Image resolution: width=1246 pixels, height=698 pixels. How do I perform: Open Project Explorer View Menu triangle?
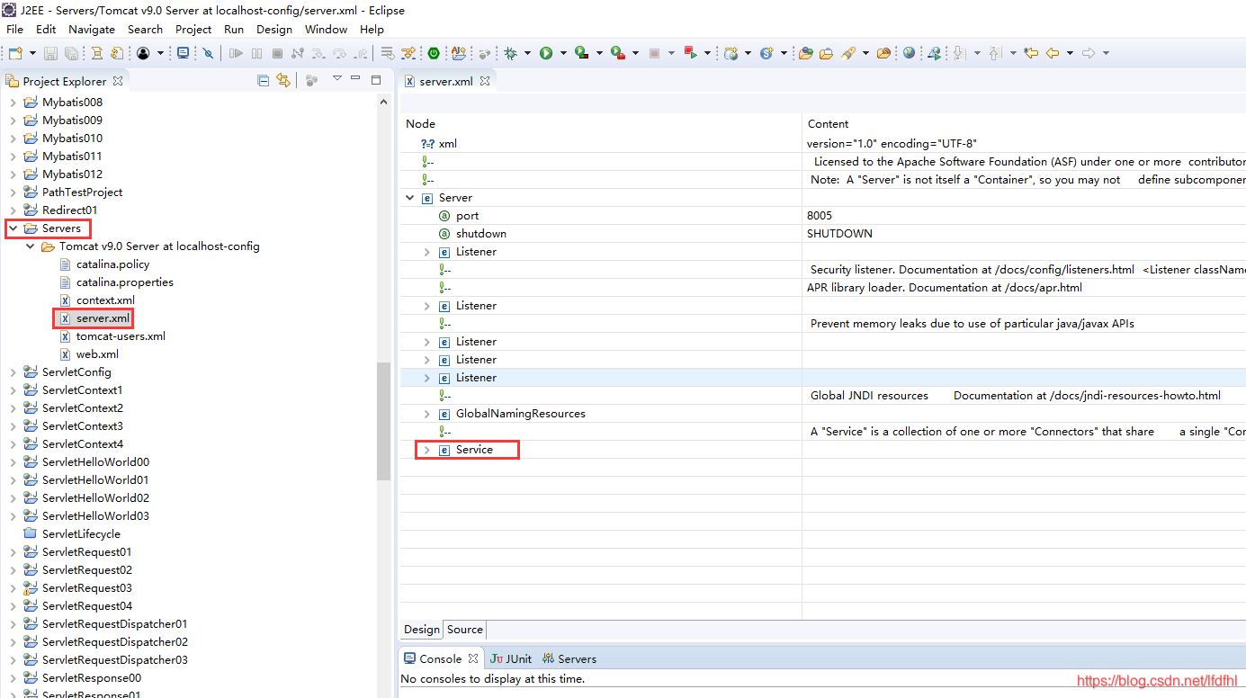337,79
